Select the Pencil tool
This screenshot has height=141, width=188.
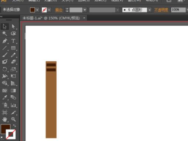click(x=13, y=55)
